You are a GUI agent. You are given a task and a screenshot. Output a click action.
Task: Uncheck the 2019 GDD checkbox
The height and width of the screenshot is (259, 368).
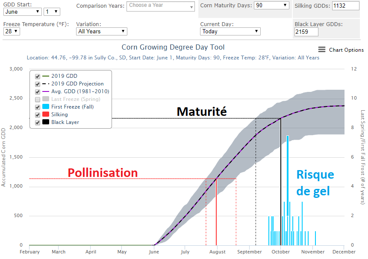38,77
